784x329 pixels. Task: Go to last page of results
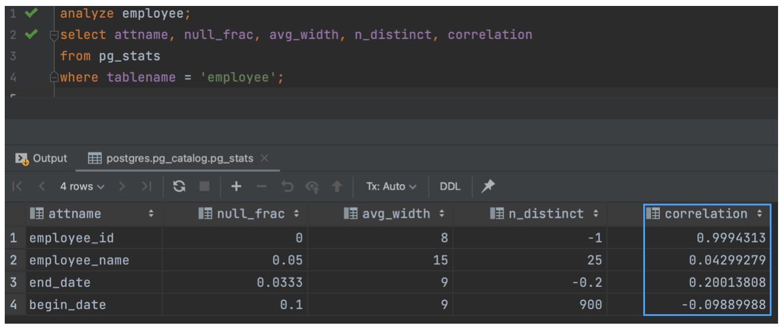point(147,186)
